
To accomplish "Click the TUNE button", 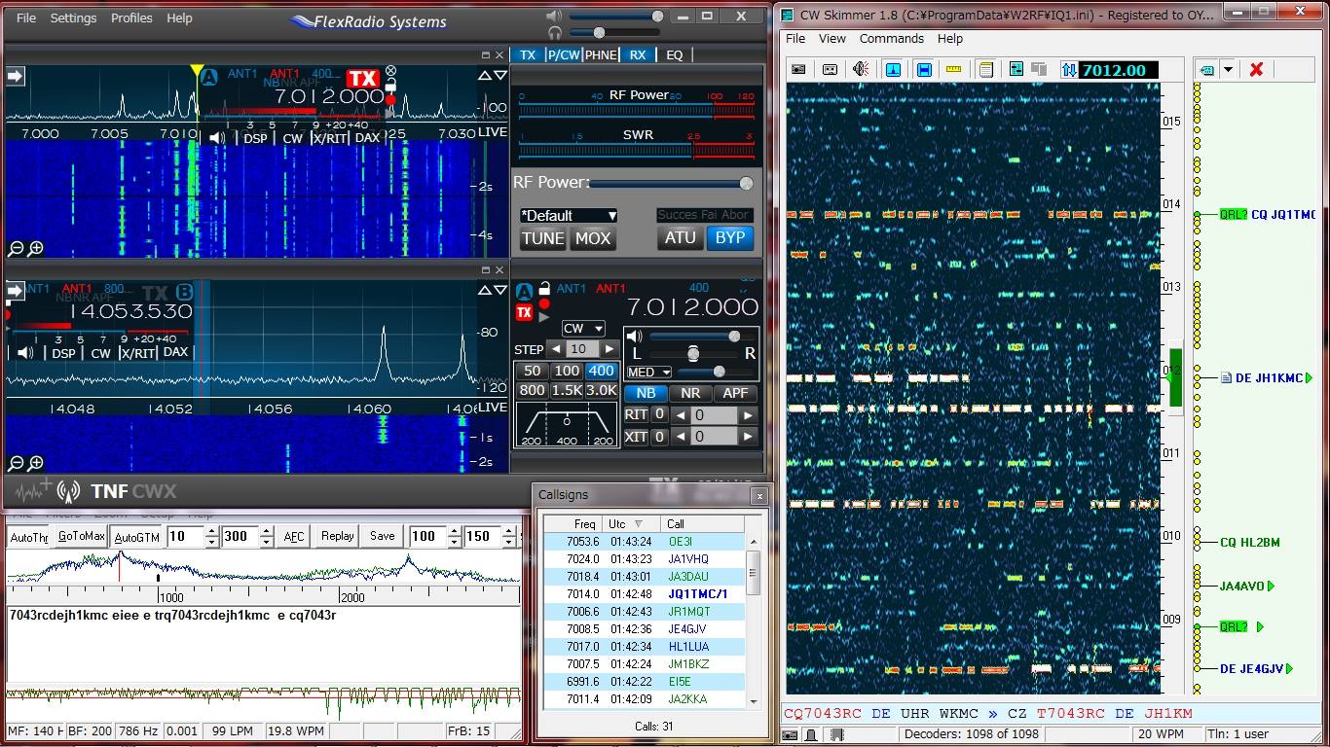I will [542, 238].
